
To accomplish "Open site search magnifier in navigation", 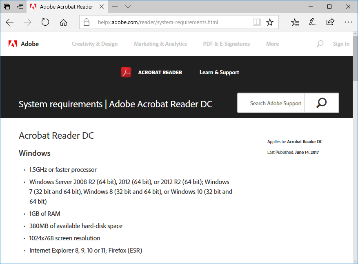I will [320, 44].
